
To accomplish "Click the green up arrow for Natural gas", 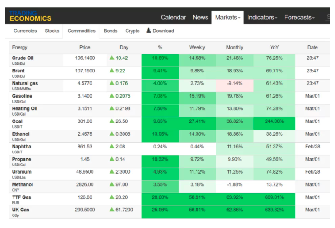I will point(111,84).
